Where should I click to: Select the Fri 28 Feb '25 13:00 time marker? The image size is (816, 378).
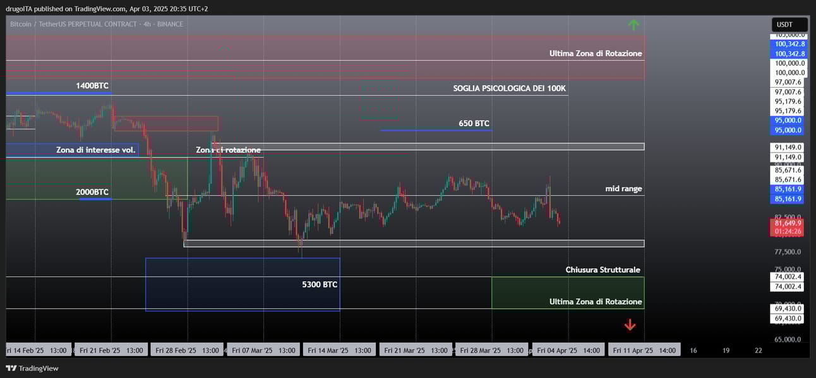coord(188,350)
